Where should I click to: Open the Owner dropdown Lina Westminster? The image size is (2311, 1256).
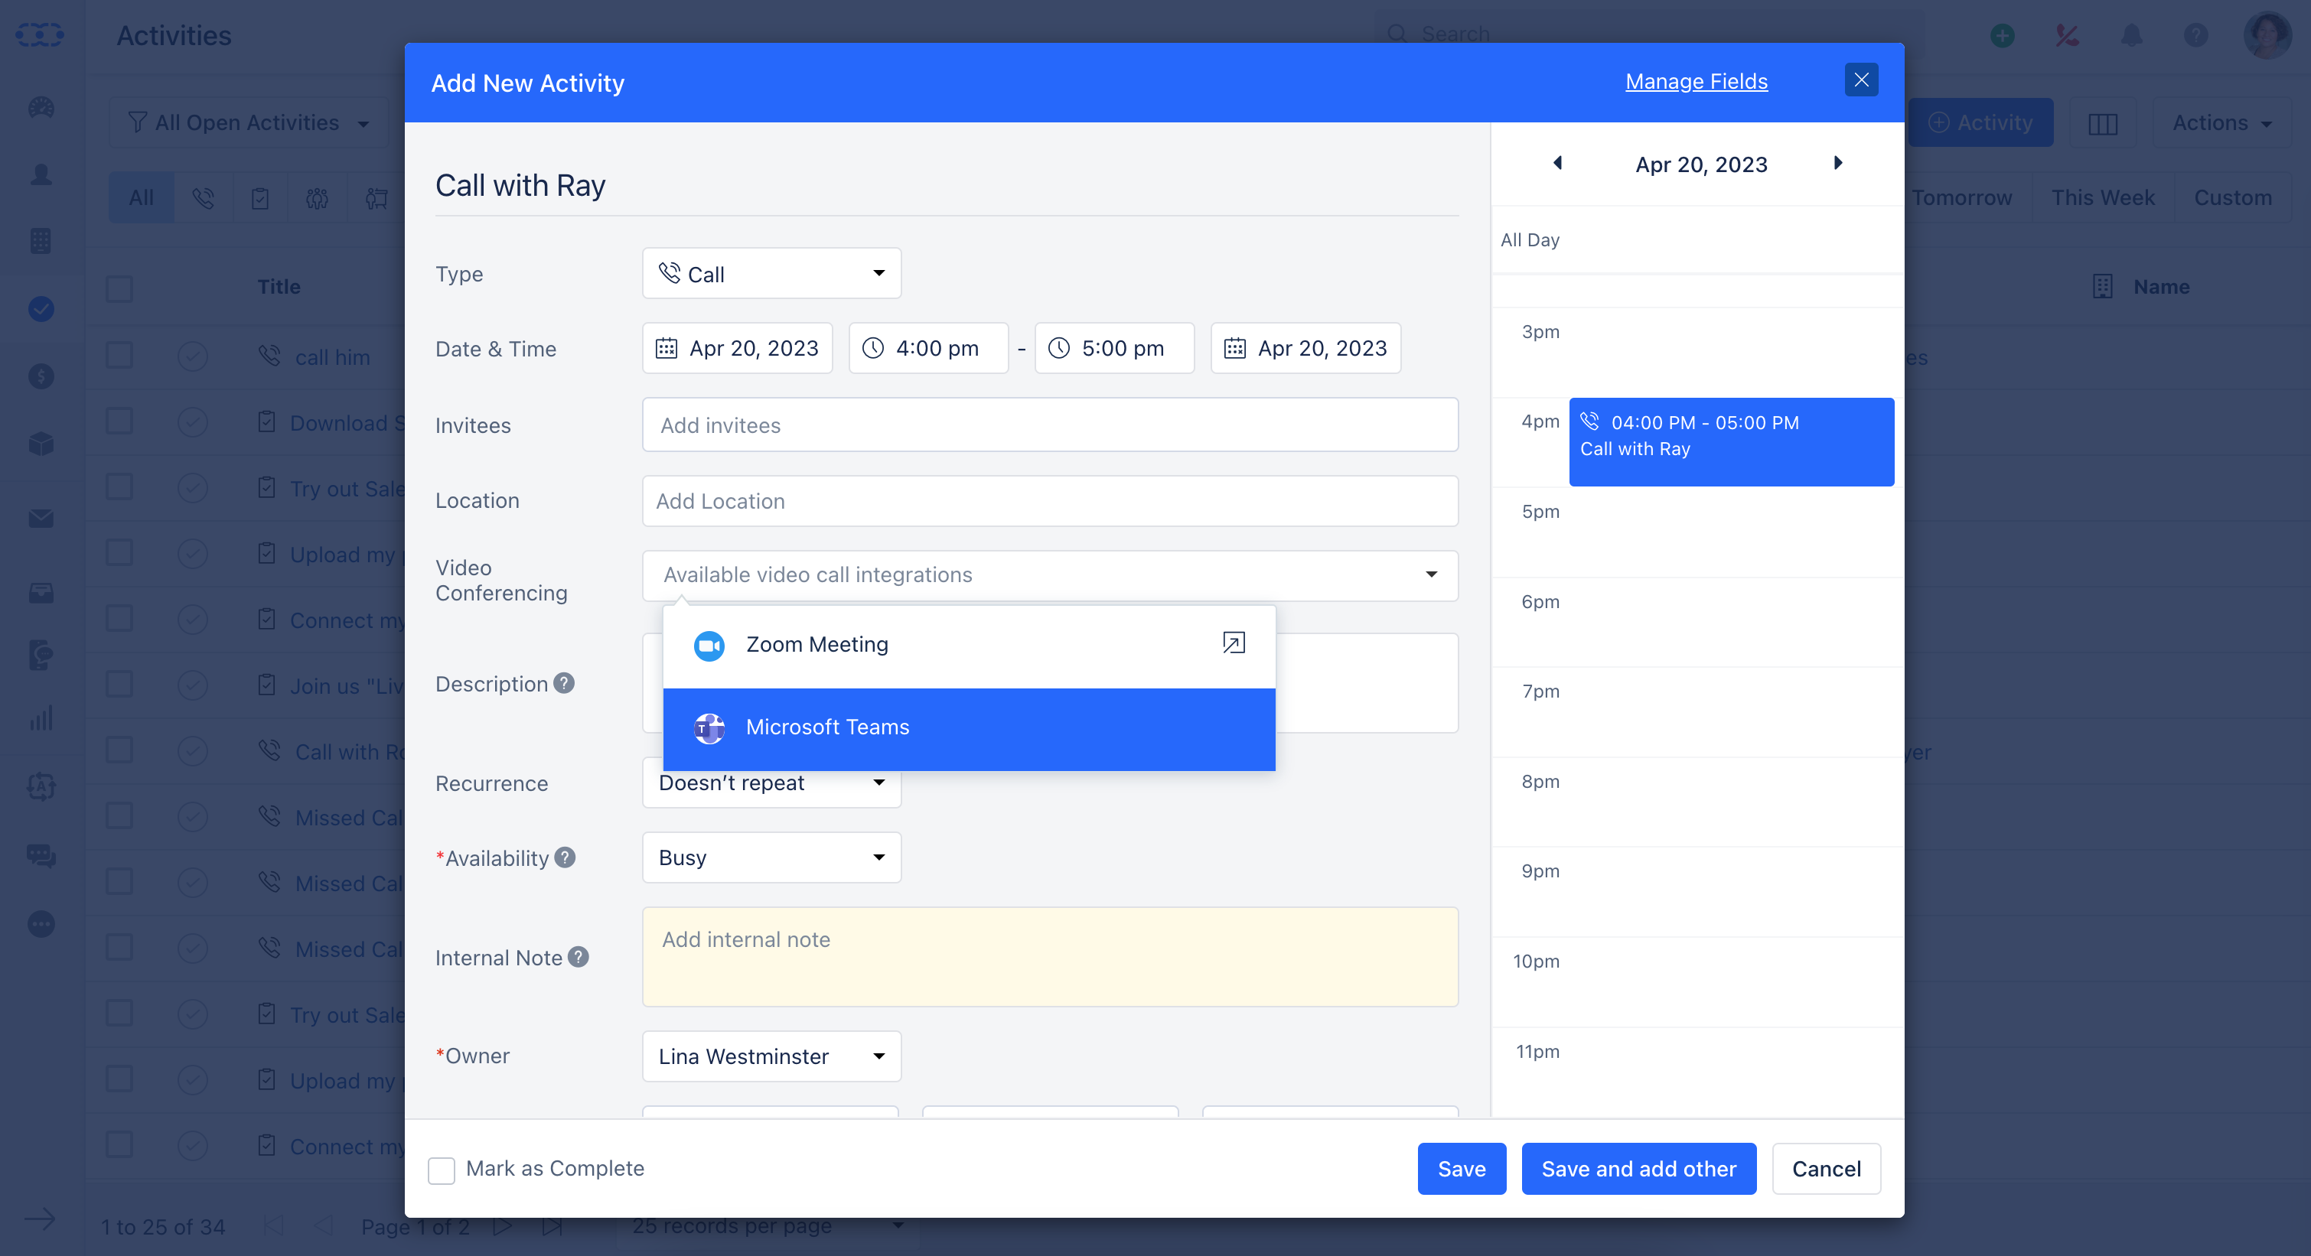tap(771, 1056)
